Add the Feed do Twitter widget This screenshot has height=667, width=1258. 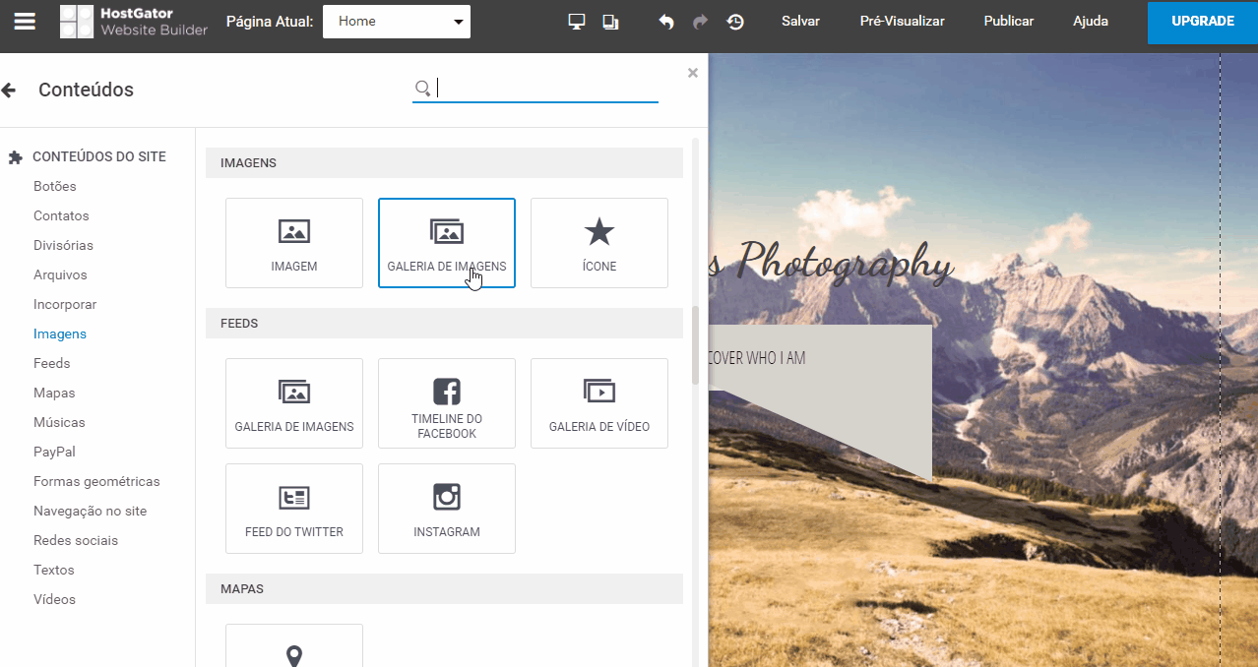pos(294,509)
